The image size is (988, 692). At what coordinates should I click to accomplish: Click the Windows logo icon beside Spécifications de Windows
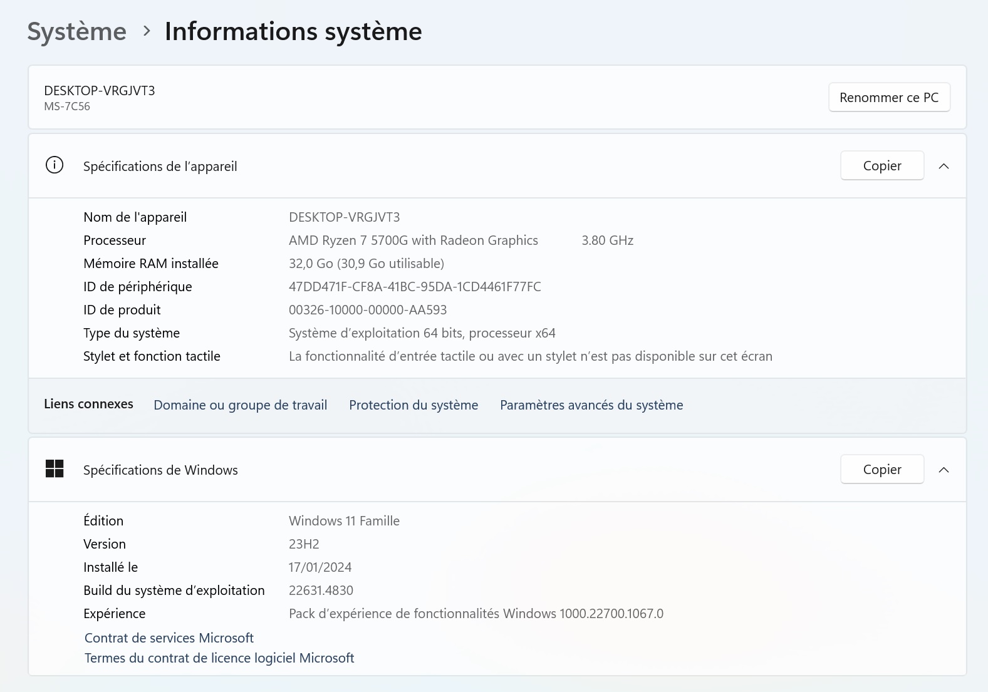[55, 469]
